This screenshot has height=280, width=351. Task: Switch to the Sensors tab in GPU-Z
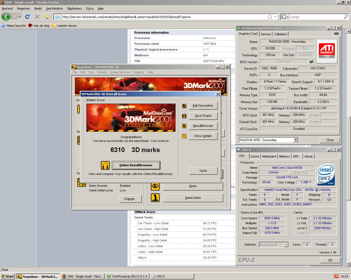pyautogui.click(x=266, y=34)
